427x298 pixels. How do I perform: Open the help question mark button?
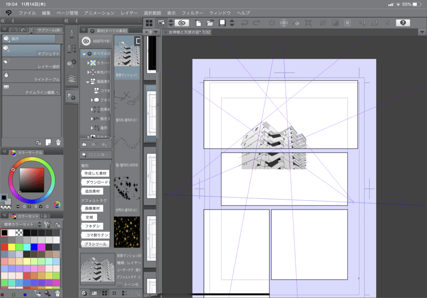403,23
